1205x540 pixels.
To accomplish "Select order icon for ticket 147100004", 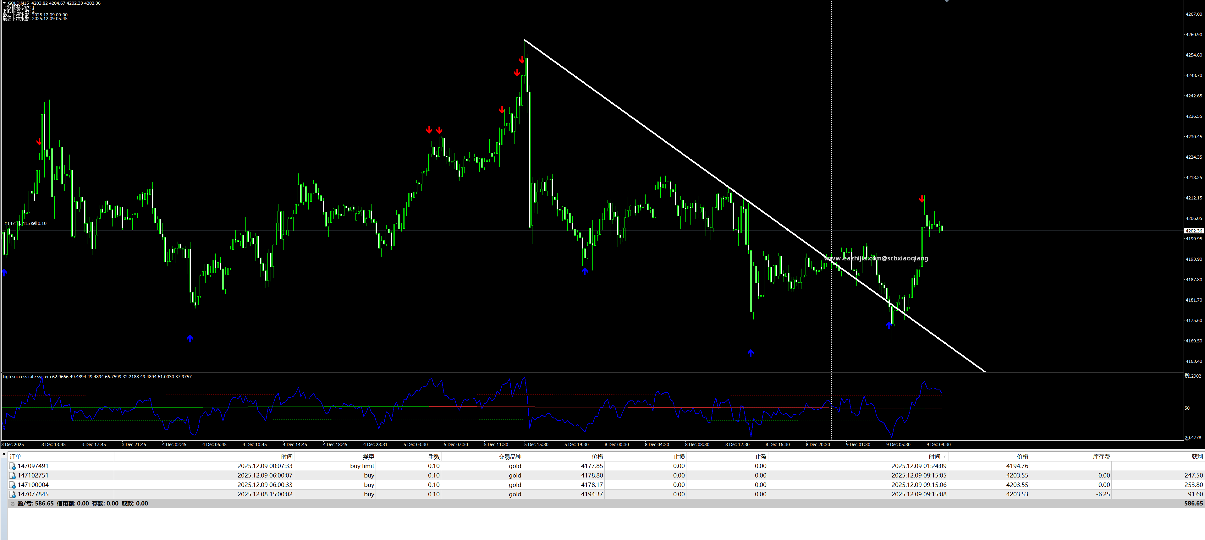I will pyautogui.click(x=13, y=485).
